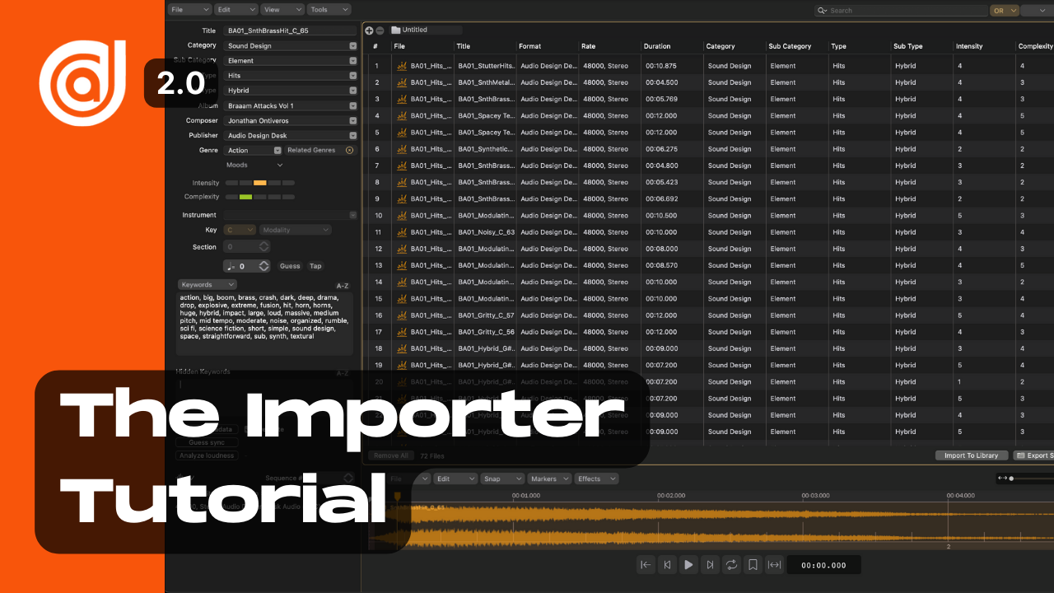Image resolution: width=1054 pixels, height=593 pixels.
Task: Clear Related Genres with the circled X icon
Action: coord(349,150)
